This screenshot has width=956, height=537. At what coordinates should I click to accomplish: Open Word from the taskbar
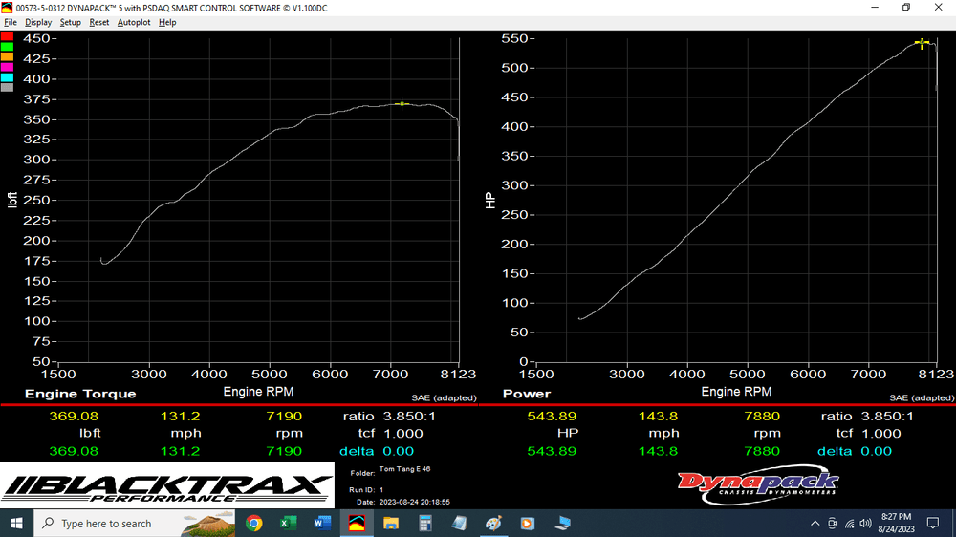click(322, 524)
